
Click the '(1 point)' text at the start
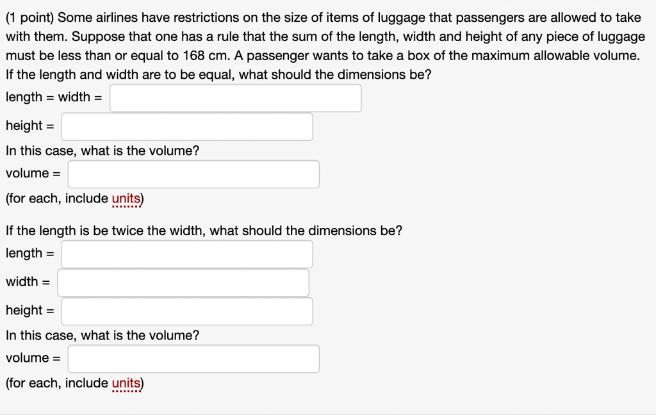[29, 17]
